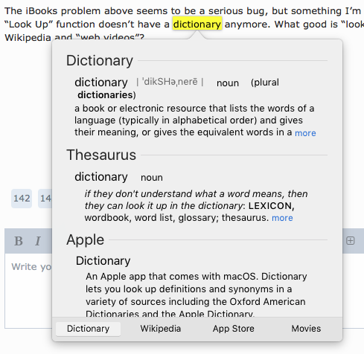Switch to the Movies tab
Image resolution: width=364 pixels, height=354 pixels.
(x=306, y=329)
